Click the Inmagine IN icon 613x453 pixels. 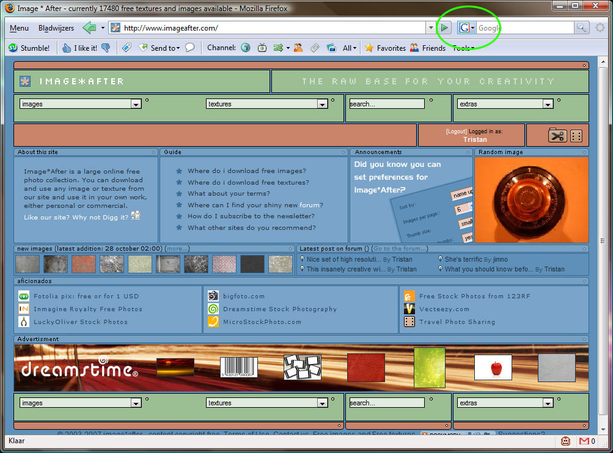(x=24, y=309)
